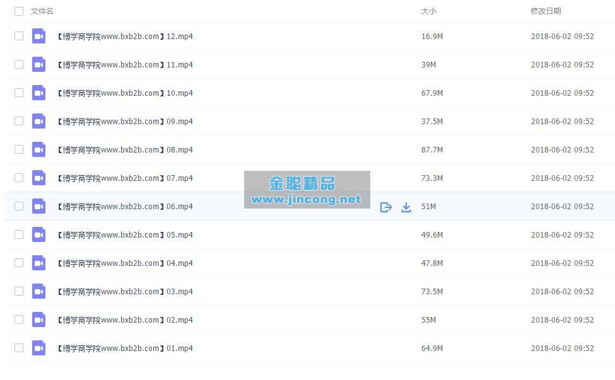Click the video file icon for 06.mp4
The image size is (615, 380).
(38, 206)
